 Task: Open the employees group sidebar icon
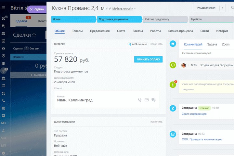point(4,63)
